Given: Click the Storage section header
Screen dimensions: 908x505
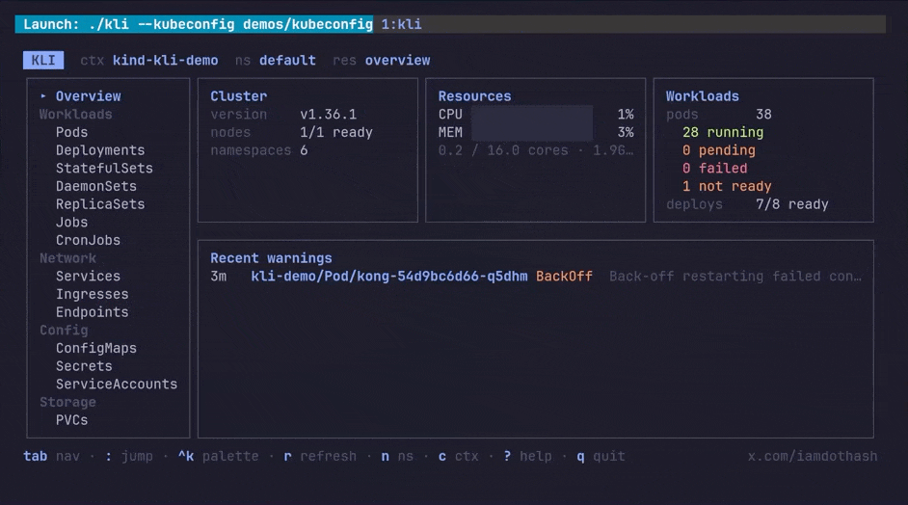Looking at the screenshot, I should click(x=67, y=401).
